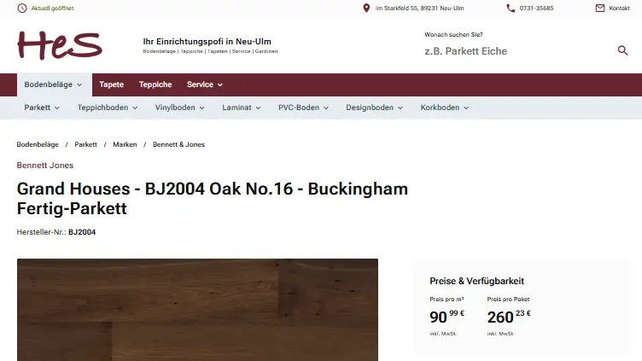Screen dimensions: 642x361
Task: Open the Teppichboden submenu
Action: 108,108
